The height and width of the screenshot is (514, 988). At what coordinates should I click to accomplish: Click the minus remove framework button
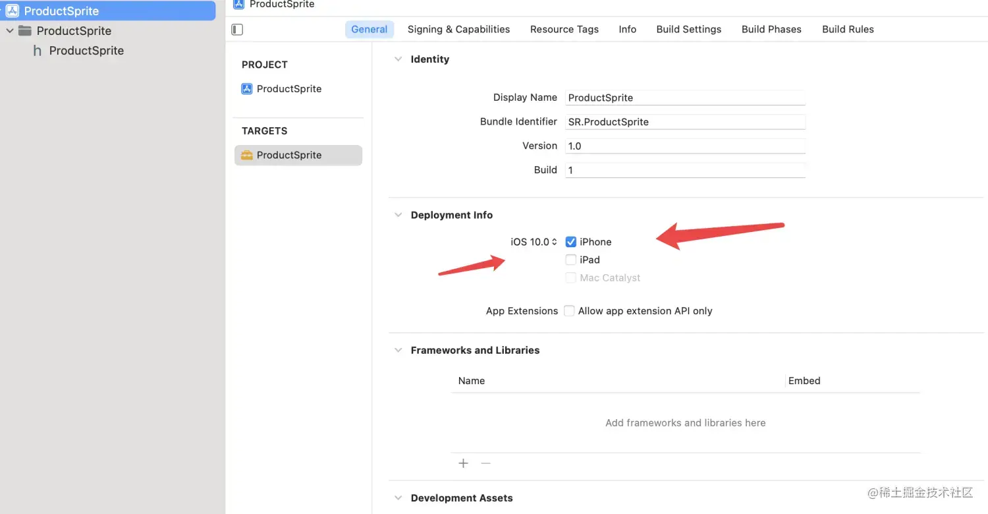click(486, 463)
